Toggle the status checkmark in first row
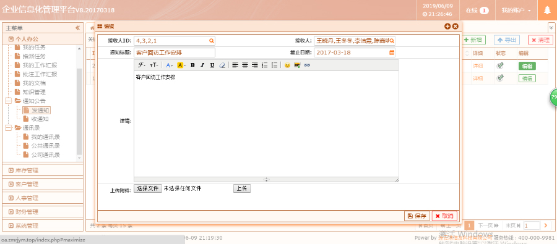 click(x=500, y=65)
